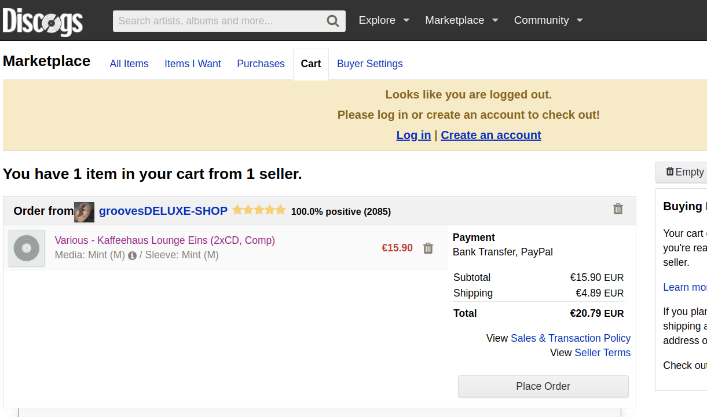The height and width of the screenshot is (417, 707).
Task: Open the Sales & Transaction Policy link
Action: coord(570,338)
